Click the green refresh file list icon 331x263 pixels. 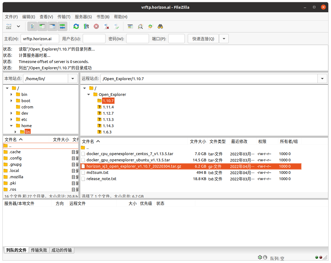[x=76, y=26]
